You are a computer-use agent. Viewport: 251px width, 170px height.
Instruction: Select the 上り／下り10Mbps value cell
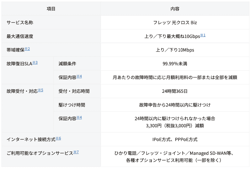pos(175,50)
